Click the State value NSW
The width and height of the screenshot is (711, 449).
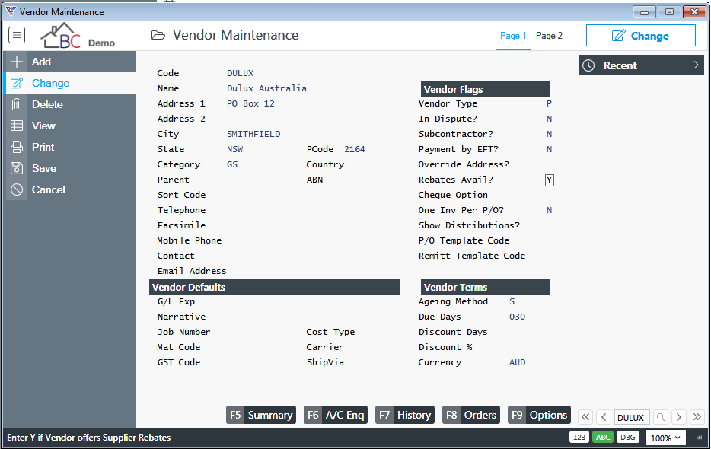[235, 149]
